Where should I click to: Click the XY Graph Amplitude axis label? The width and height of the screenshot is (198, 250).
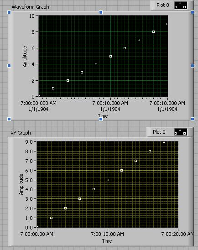(21, 184)
